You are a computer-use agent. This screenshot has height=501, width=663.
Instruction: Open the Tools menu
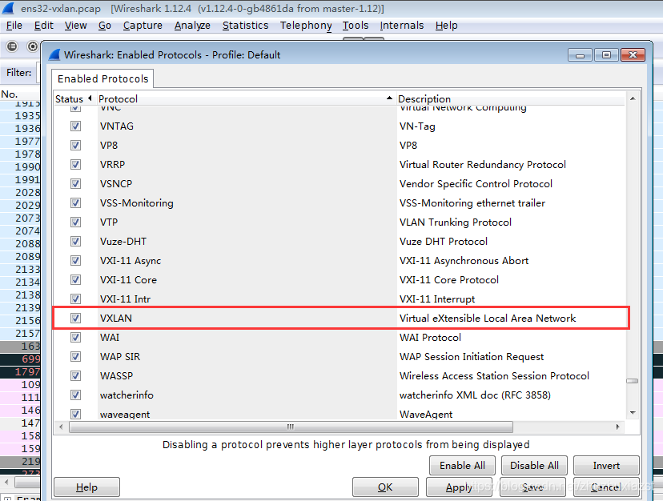pos(356,26)
